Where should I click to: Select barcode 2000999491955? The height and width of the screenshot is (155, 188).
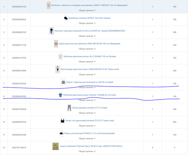click(19, 96)
